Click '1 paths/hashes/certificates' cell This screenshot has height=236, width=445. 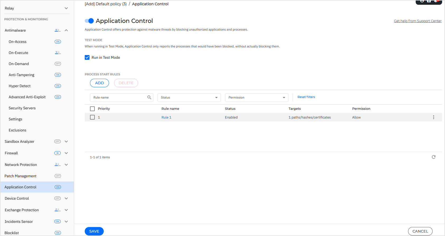[310, 117]
